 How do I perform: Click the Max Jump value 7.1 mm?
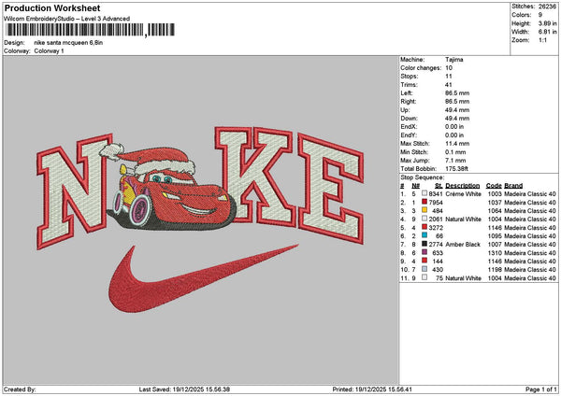455,161
